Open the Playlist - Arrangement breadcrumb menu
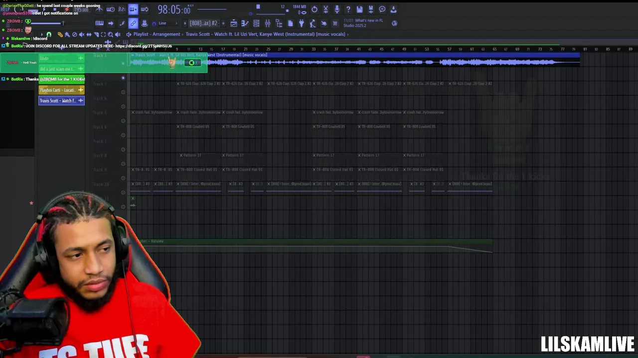 pos(157,34)
